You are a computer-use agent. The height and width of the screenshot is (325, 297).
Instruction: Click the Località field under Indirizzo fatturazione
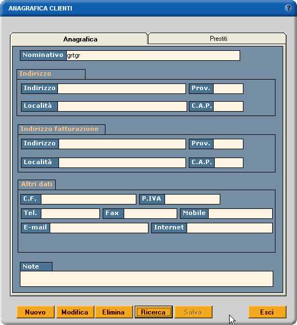122,162
